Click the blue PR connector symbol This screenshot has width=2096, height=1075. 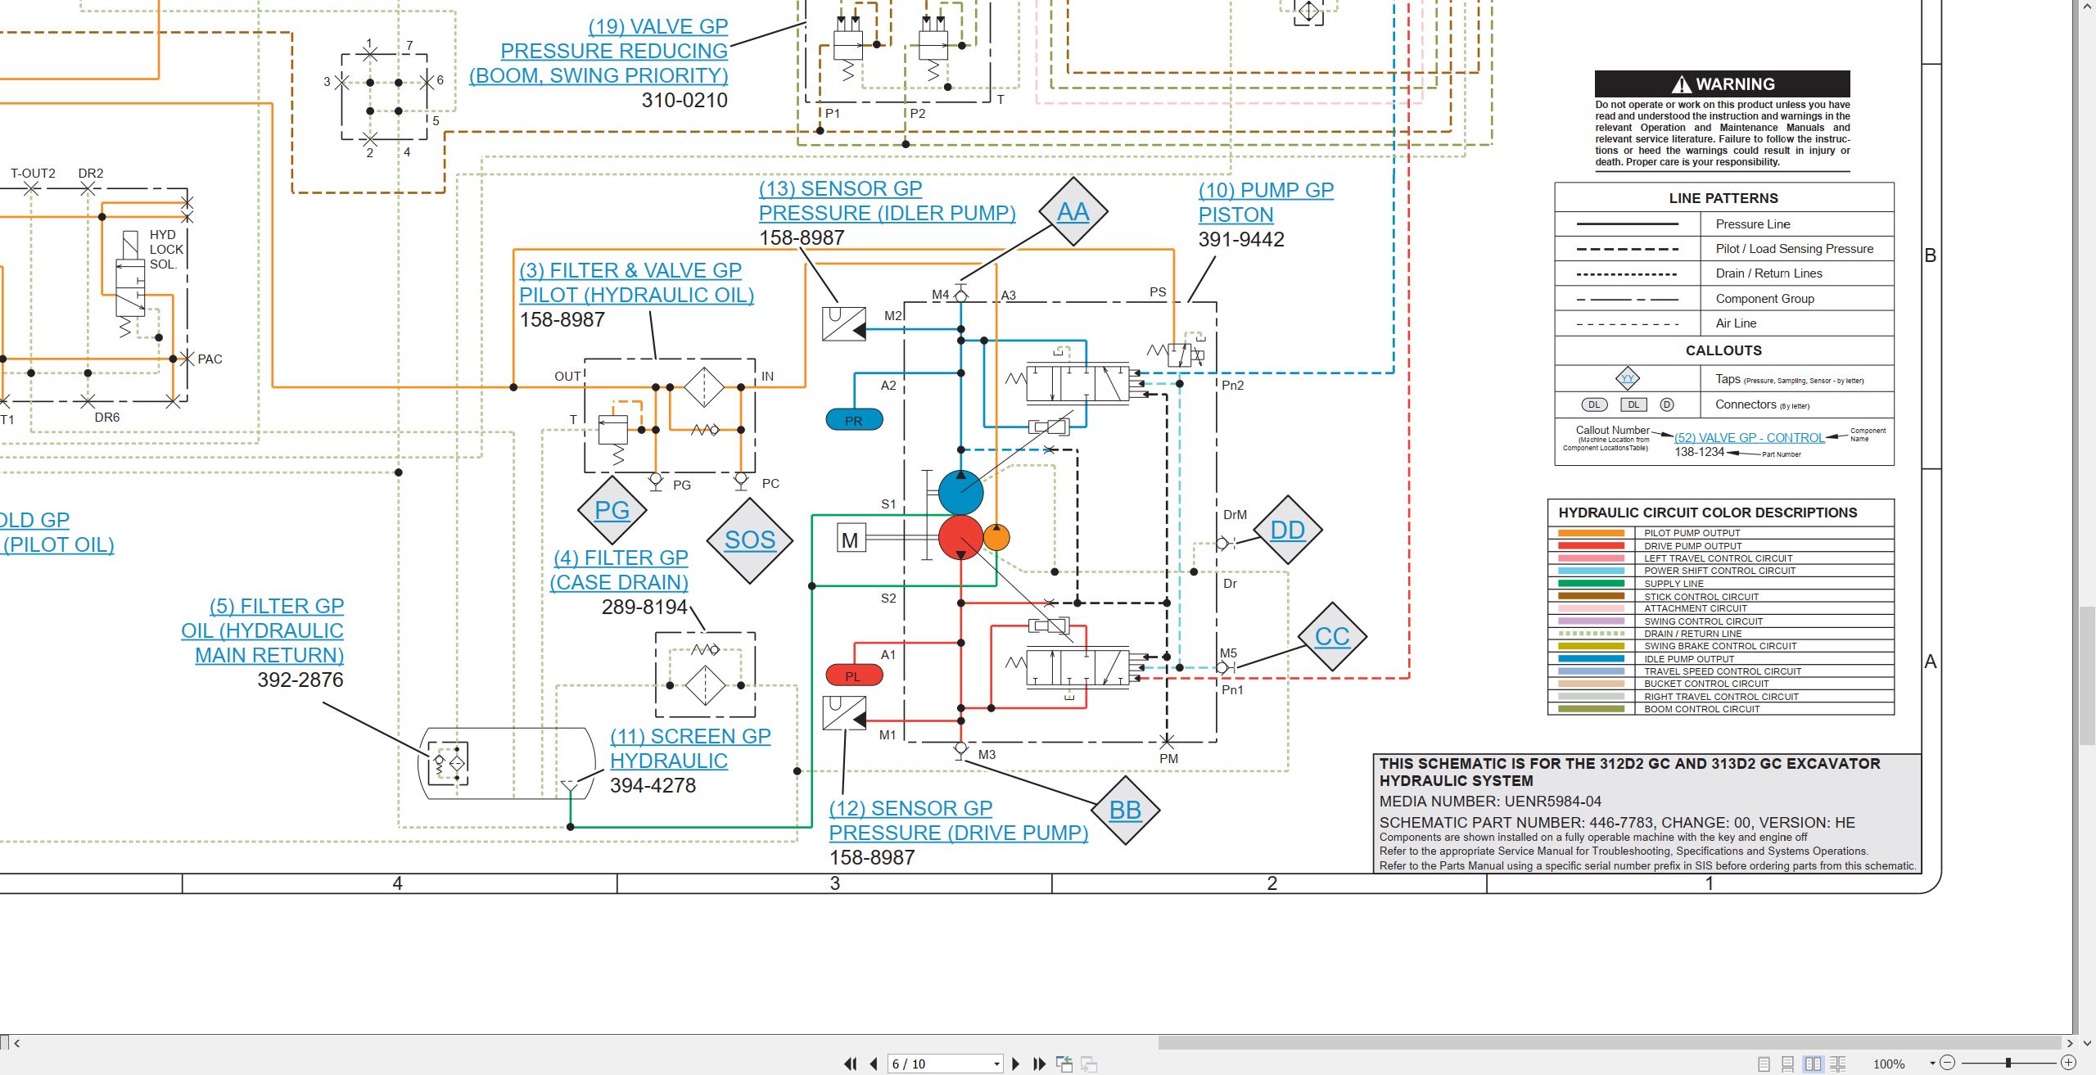854,420
